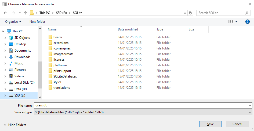Image resolution: width=254 pixels, height=131 pixels.
Task: Select Downloads in navigation pane
Action: 22,57
